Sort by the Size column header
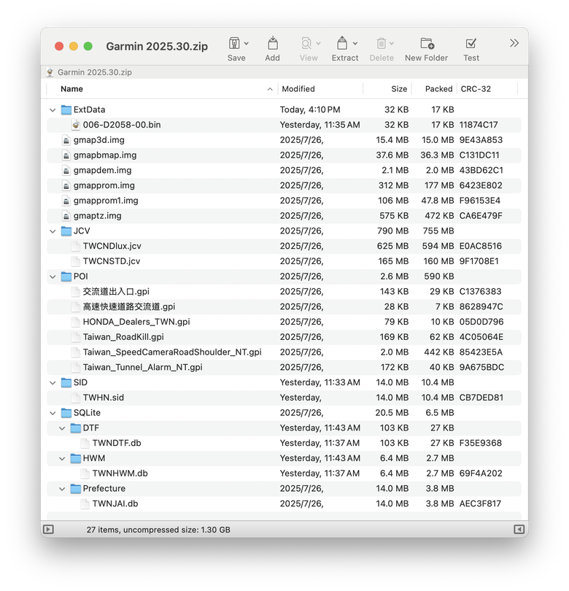This screenshot has width=569, height=591. coord(387,89)
